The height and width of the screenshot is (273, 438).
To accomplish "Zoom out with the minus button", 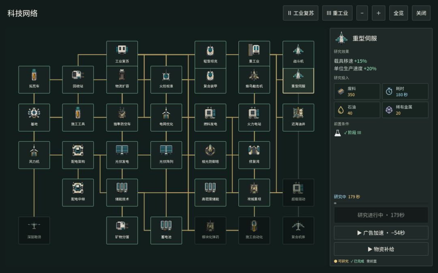I will click(362, 13).
